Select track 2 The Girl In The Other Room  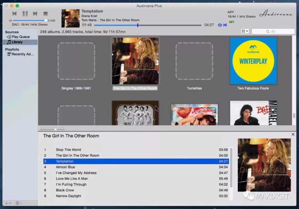click(x=136, y=155)
